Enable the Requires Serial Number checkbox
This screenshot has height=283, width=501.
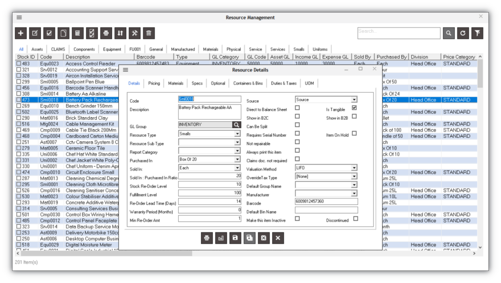297,133
